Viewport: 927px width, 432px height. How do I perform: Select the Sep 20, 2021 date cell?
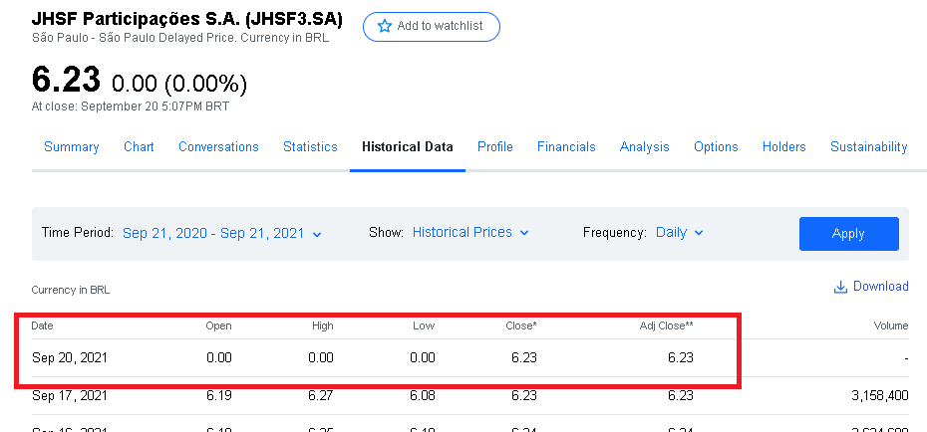pyautogui.click(x=70, y=357)
